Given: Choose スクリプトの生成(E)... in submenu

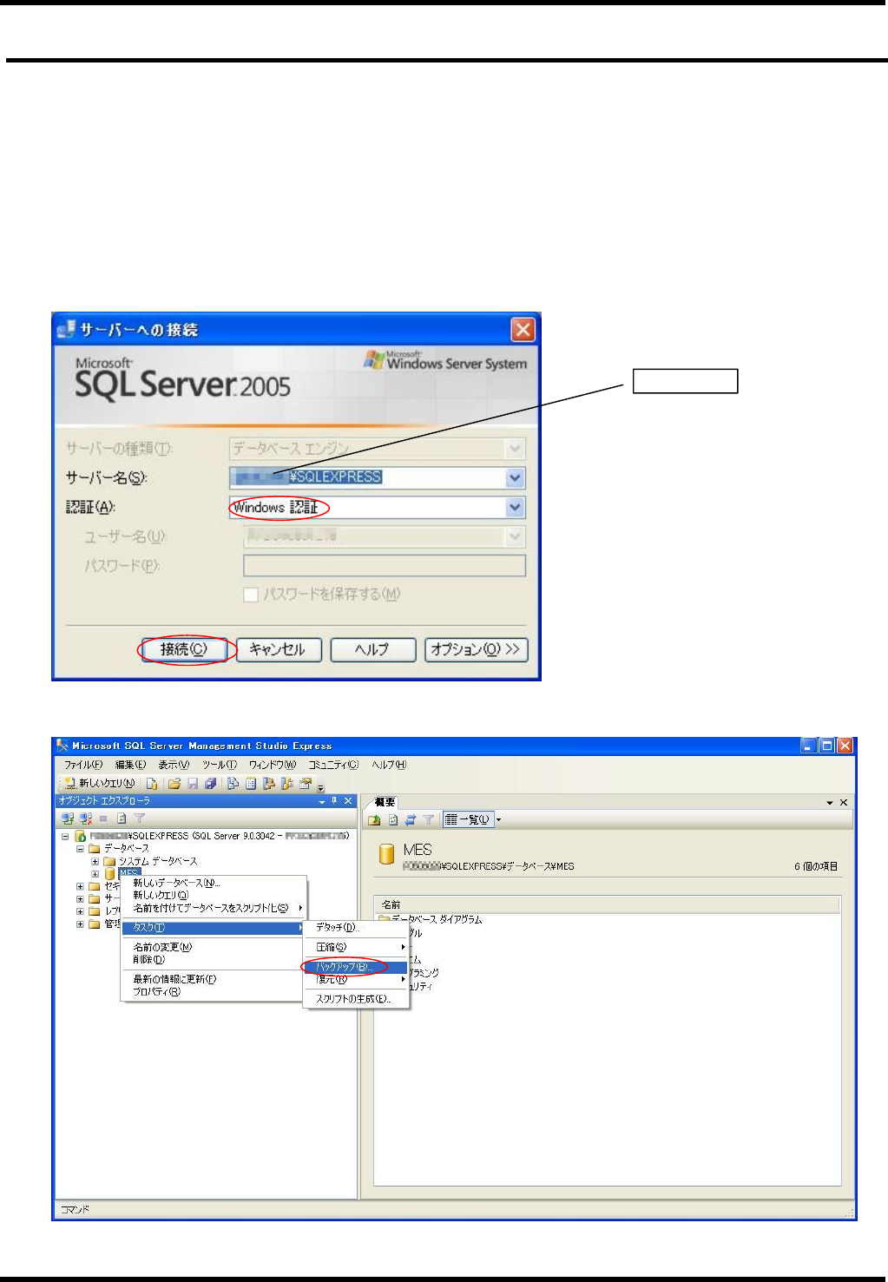Looking at the screenshot, I should pyautogui.click(x=356, y=999).
